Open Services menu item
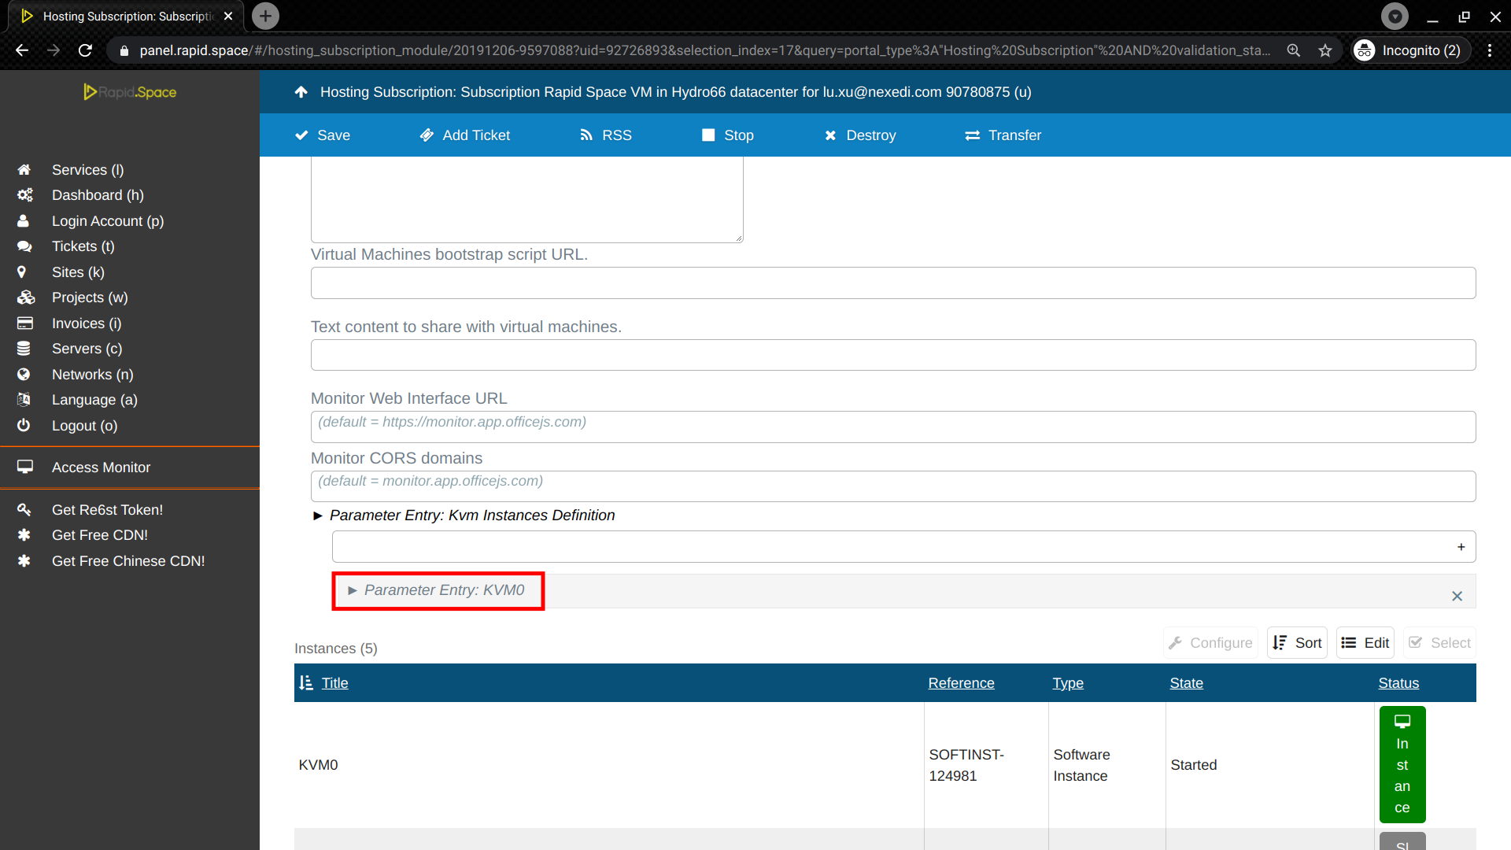This screenshot has width=1511, height=850. point(87,169)
